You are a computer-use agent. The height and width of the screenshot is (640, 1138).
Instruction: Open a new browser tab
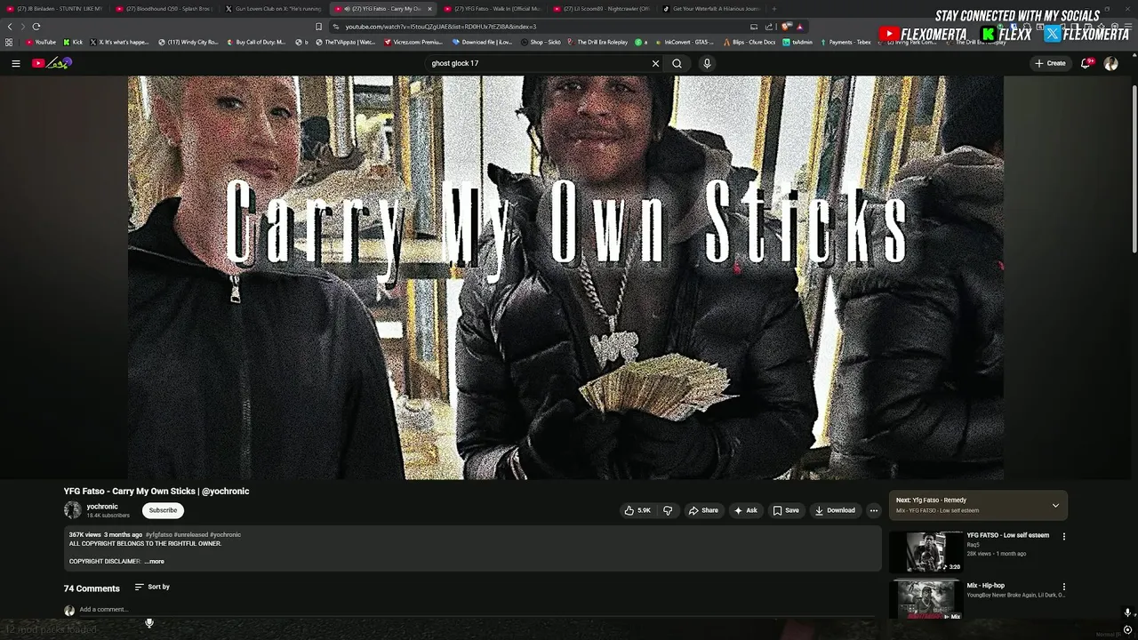(773, 9)
